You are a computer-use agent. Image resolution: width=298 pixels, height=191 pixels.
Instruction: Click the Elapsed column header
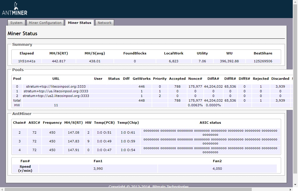coord(27,53)
